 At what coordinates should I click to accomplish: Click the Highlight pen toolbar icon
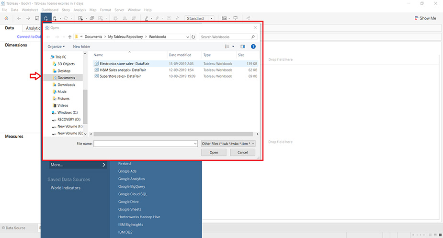pos(147,18)
